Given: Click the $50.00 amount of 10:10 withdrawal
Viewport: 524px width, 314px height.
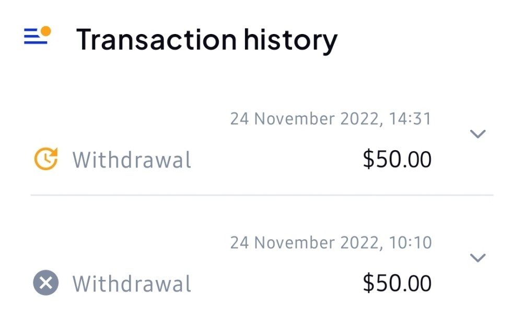Looking at the screenshot, I should pos(397,284).
